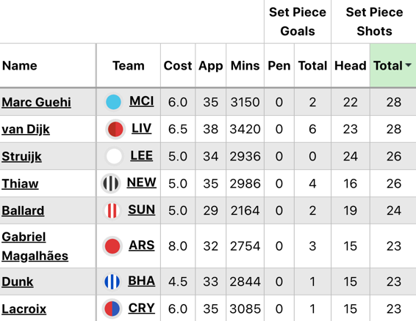This screenshot has height=321, width=416.
Task: Sort by the Mins column header
Action: (245, 66)
